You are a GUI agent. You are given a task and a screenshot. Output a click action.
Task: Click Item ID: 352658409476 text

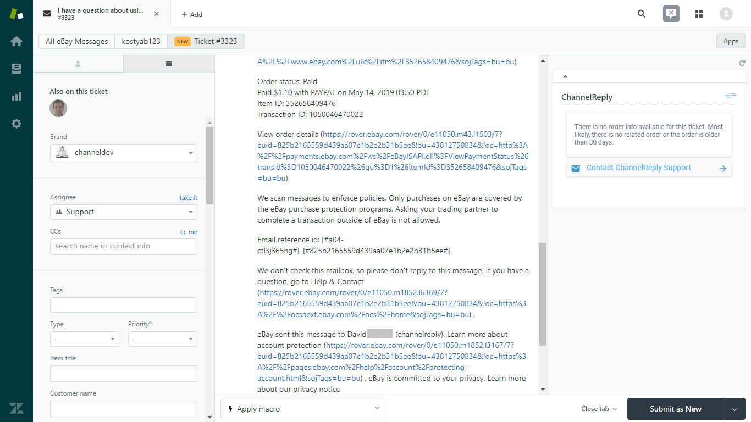coord(296,103)
